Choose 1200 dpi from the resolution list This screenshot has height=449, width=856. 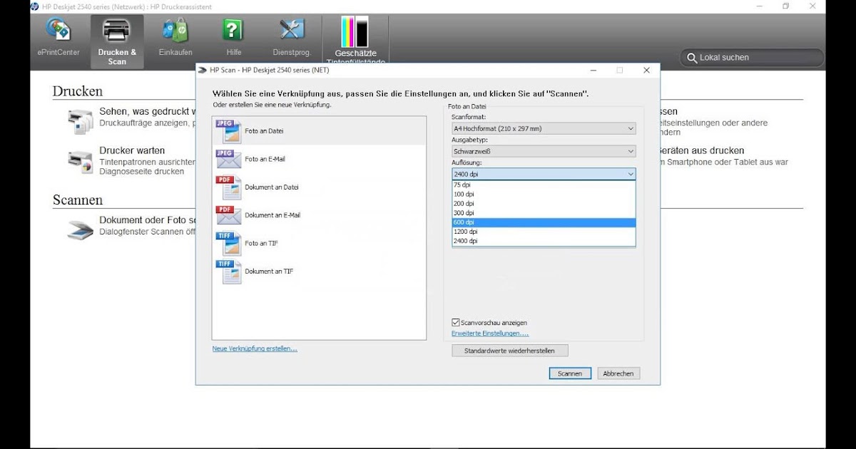pyautogui.click(x=544, y=232)
